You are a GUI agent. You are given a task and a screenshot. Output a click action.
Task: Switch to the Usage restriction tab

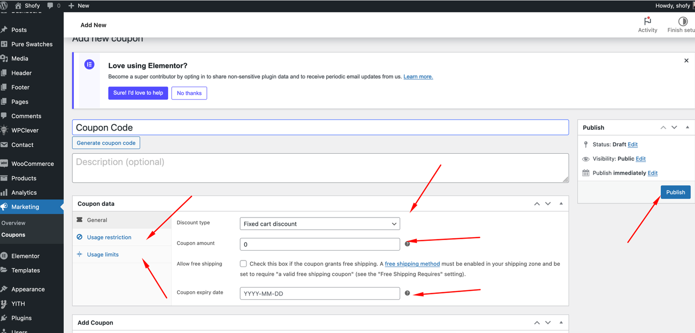109,237
